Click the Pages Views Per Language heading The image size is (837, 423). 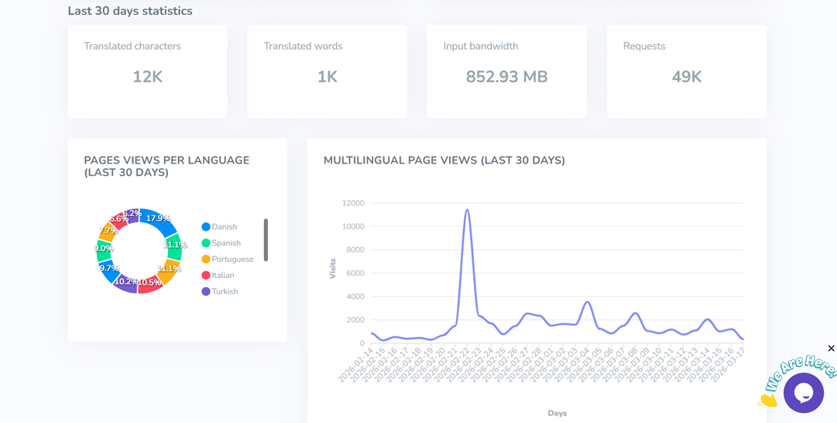[x=166, y=167]
